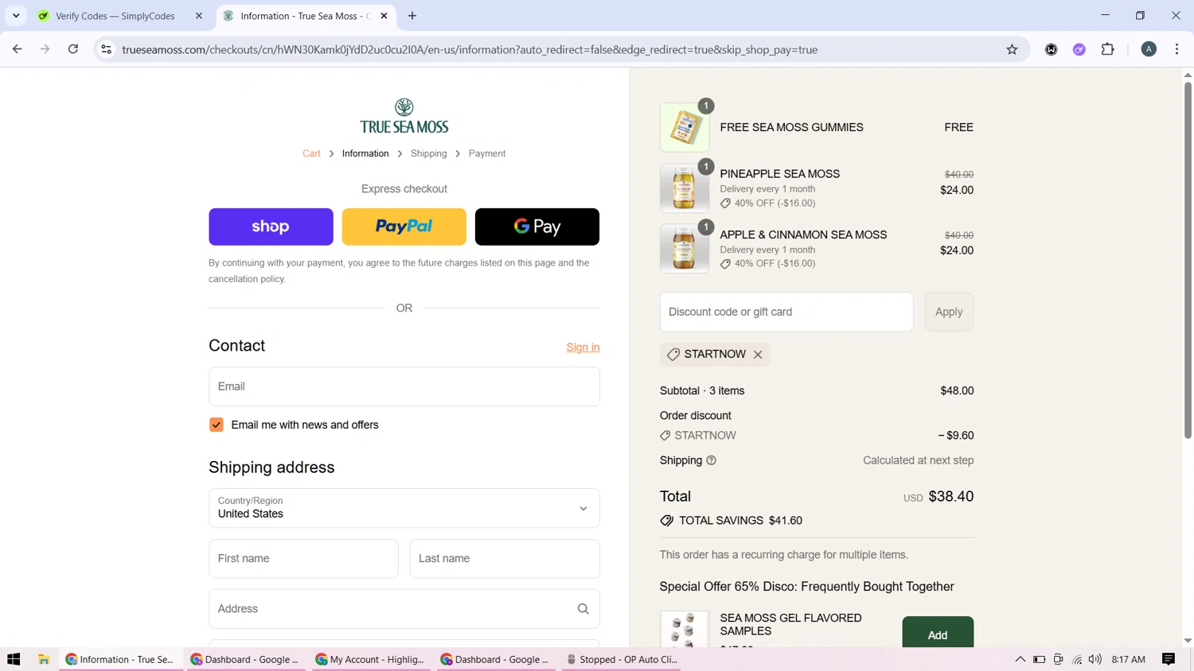
Task: Click the USD $38.40 total amount
Action: (938, 497)
